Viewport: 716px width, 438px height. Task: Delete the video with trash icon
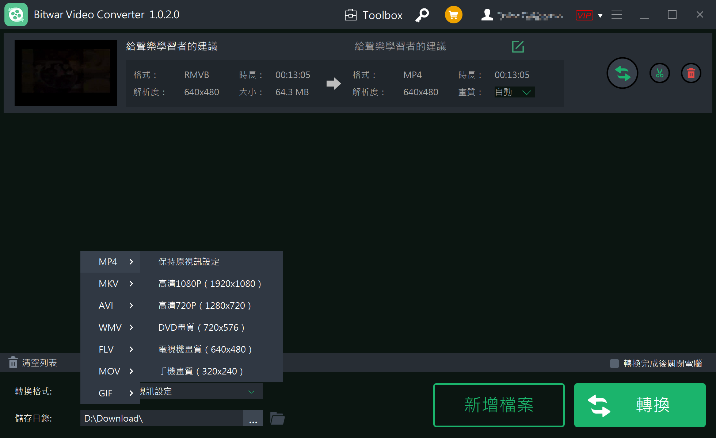coord(691,73)
